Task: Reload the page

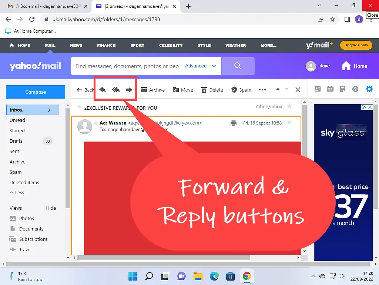Action: click(32, 19)
